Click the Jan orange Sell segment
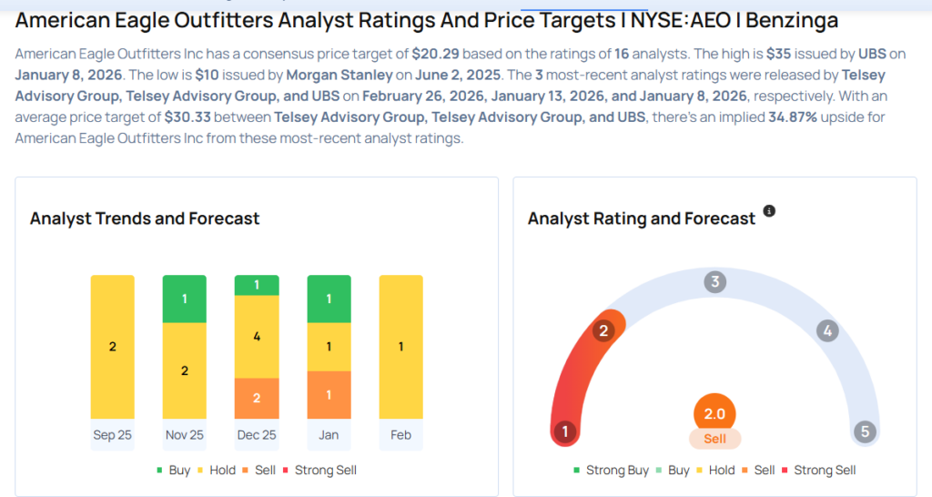Image resolution: width=932 pixels, height=497 pixels. [329, 395]
